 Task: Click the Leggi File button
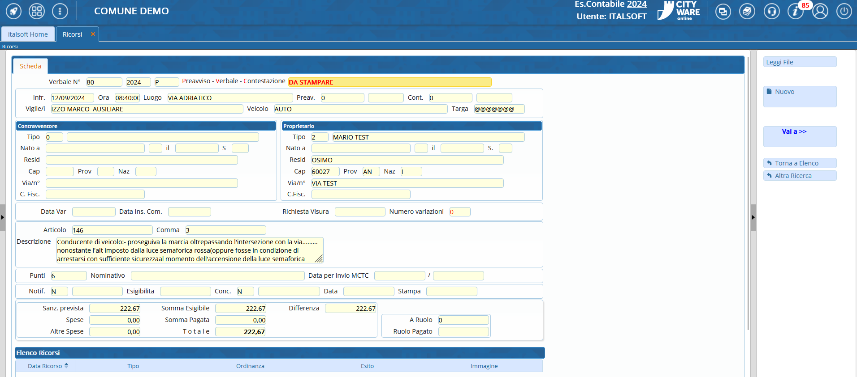click(x=800, y=62)
